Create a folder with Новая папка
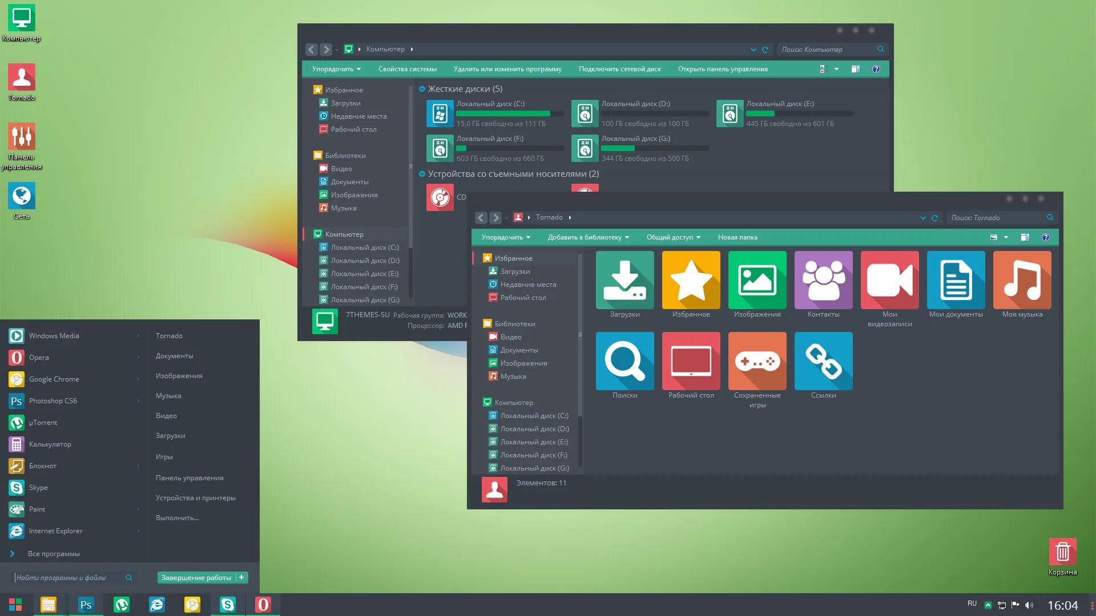Viewport: 1096px width, 616px height. [738, 237]
